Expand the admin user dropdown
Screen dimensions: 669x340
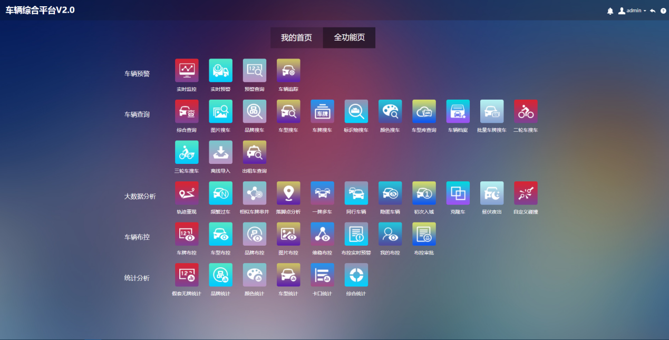pyautogui.click(x=633, y=11)
